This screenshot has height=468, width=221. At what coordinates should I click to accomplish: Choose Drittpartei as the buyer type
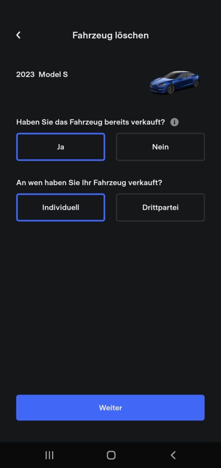click(x=160, y=207)
